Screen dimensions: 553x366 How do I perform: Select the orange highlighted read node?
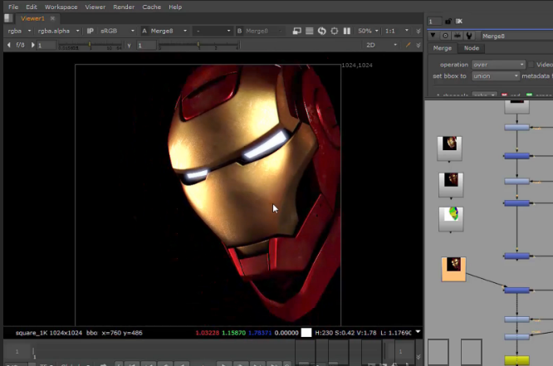[x=453, y=269]
